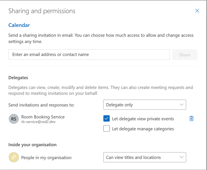Click Send invitations and responses to label

(41, 105)
